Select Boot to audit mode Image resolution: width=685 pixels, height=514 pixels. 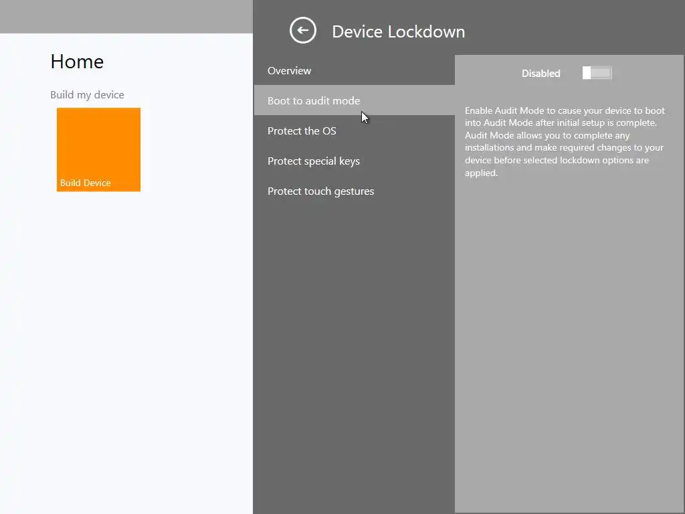(314, 101)
